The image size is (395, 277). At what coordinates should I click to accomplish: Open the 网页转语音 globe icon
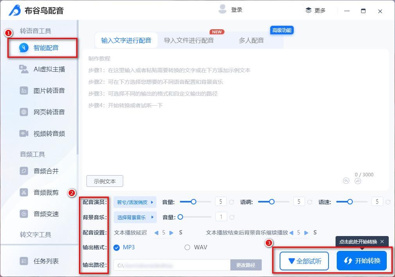[x=24, y=112]
